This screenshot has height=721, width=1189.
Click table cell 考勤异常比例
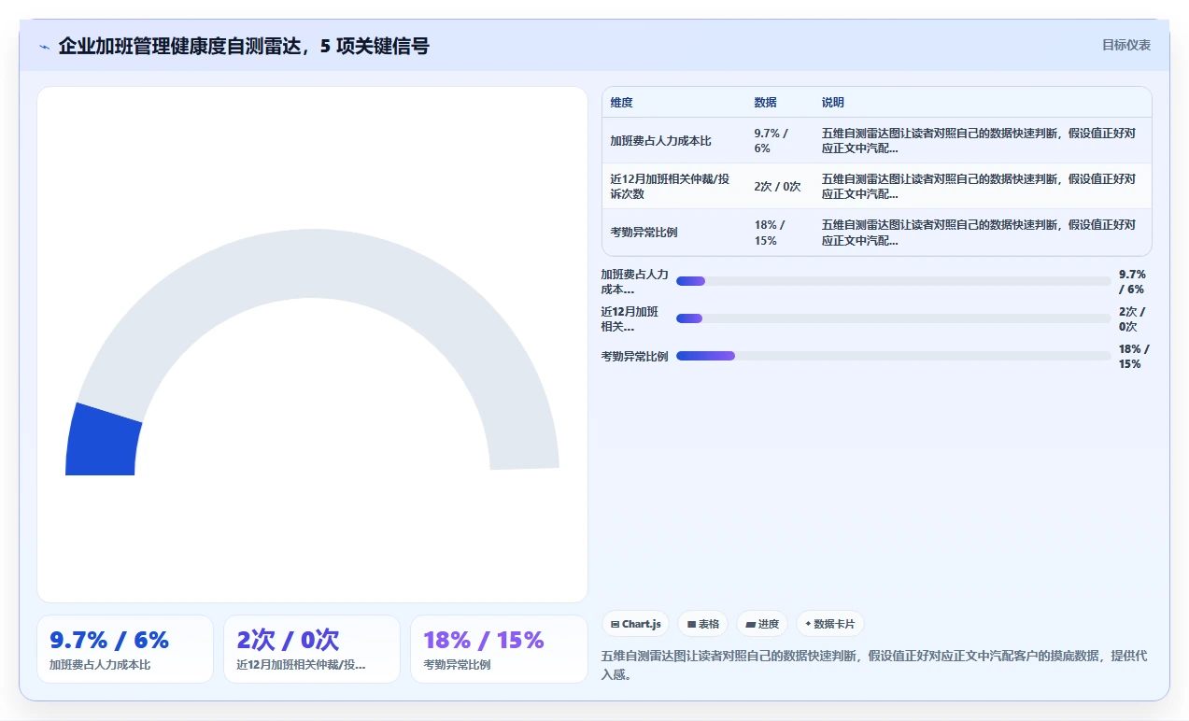pyautogui.click(x=644, y=233)
